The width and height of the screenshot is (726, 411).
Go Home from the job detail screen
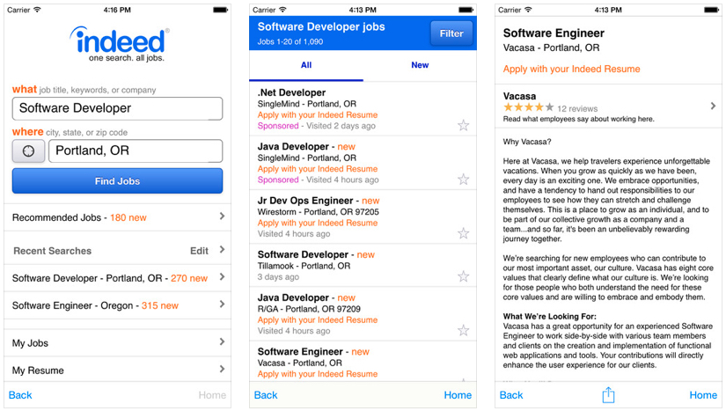pyautogui.click(x=703, y=395)
